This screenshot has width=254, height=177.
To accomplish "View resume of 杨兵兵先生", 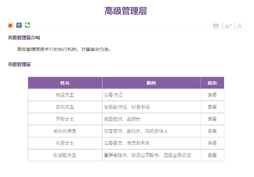I will 212,131.
